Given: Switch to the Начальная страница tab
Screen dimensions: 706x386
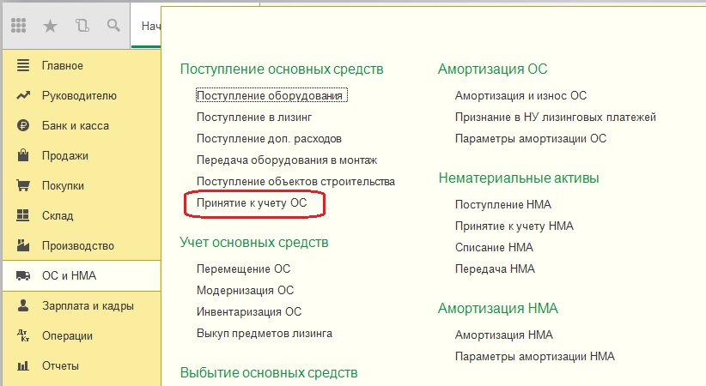Looking at the screenshot, I should 146,26.
